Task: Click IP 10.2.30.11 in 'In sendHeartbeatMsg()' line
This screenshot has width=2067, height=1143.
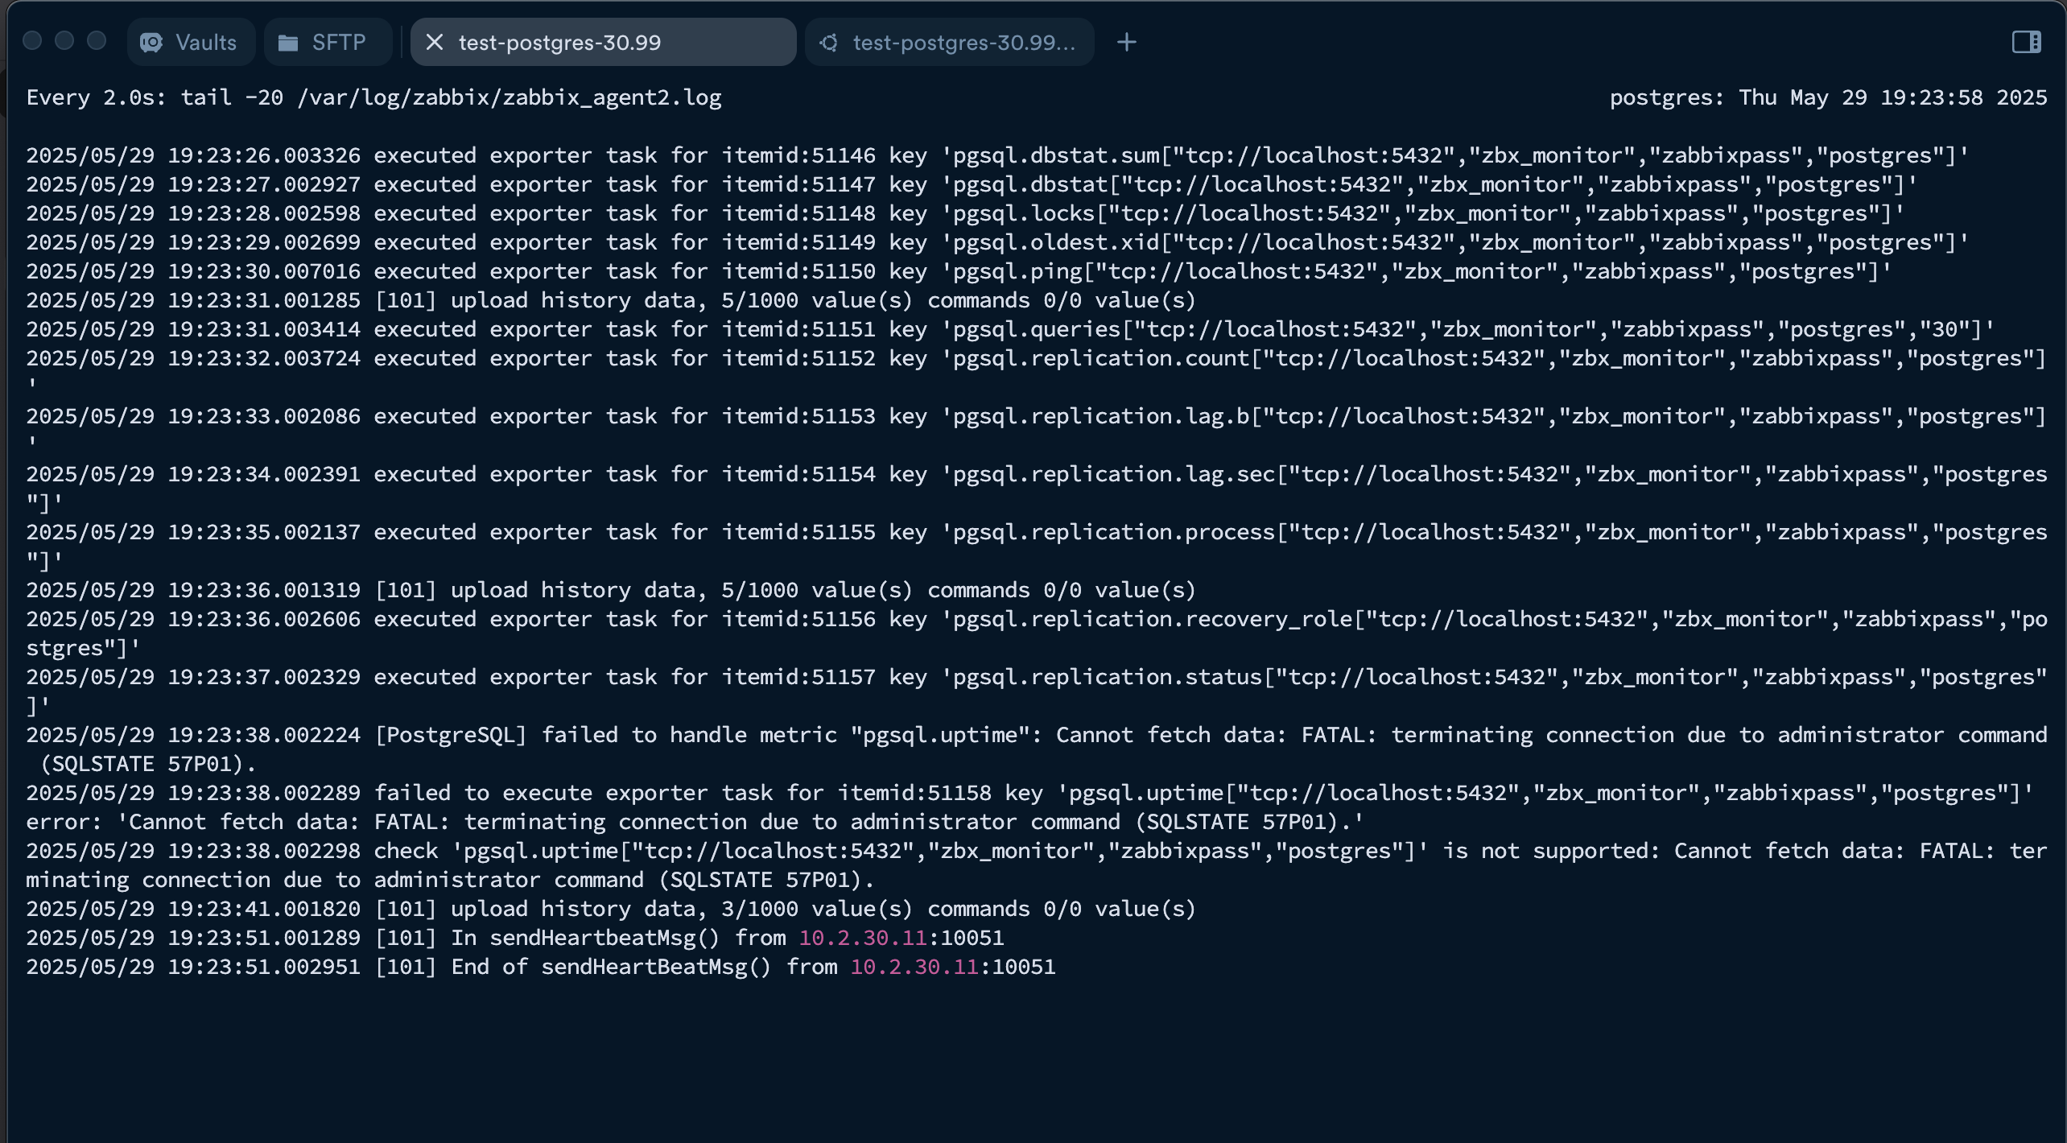Action: tap(863, 938)
